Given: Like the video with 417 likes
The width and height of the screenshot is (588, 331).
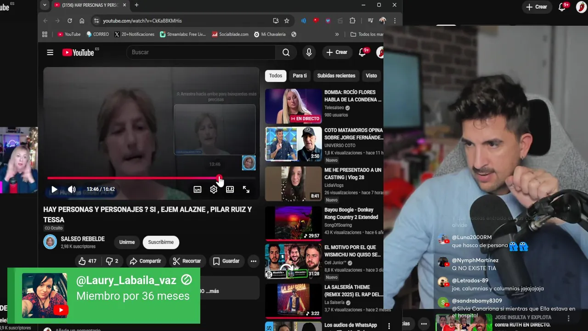Looking at the screenshot, I should point(87,261).
